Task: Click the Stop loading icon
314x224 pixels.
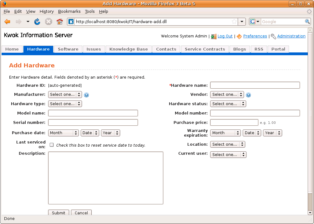Action: pyautogui.click(x=48, y=22)
